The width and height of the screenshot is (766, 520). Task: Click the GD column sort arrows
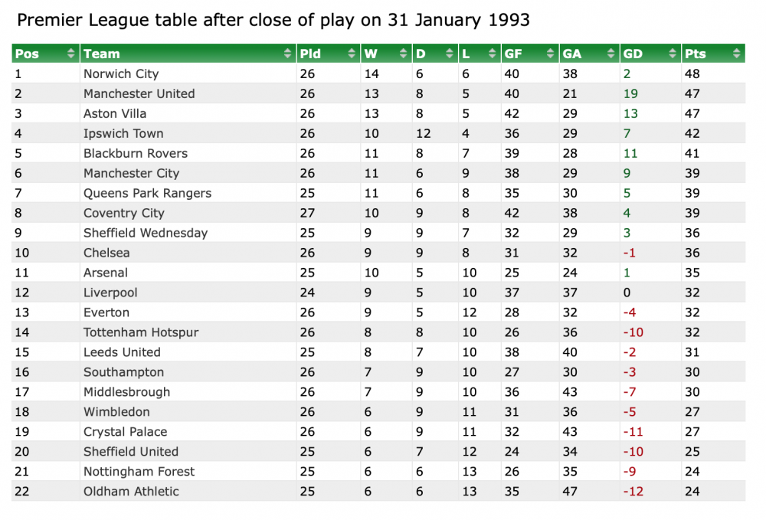pos(673,54)
